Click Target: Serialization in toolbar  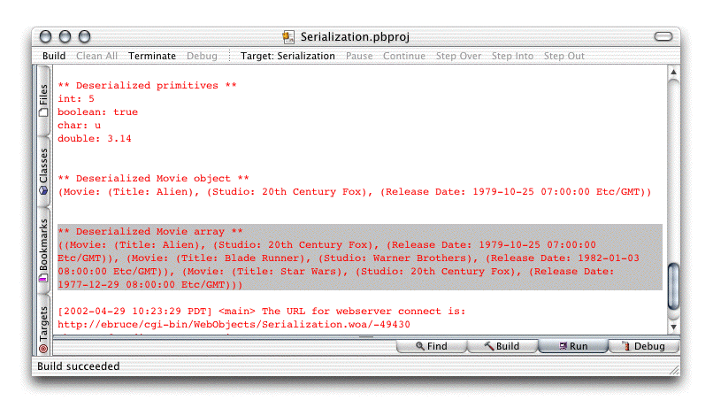point(287,56)
